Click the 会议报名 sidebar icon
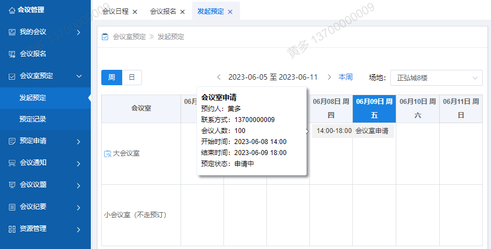The height and width of the screenshot is (249, 491). click(12, 54)
